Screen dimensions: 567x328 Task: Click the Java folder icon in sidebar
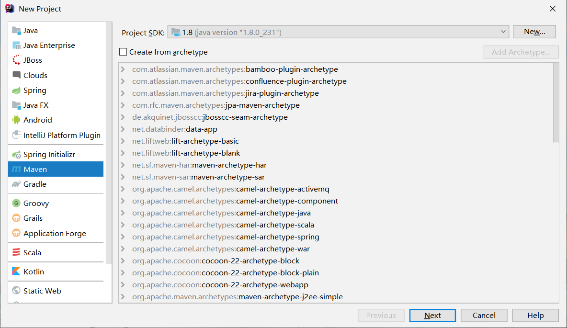click(16, 30)
